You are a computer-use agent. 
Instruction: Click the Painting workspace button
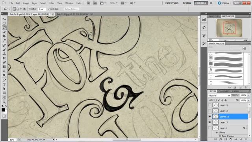pyautogui.click(x=200, y=3)
